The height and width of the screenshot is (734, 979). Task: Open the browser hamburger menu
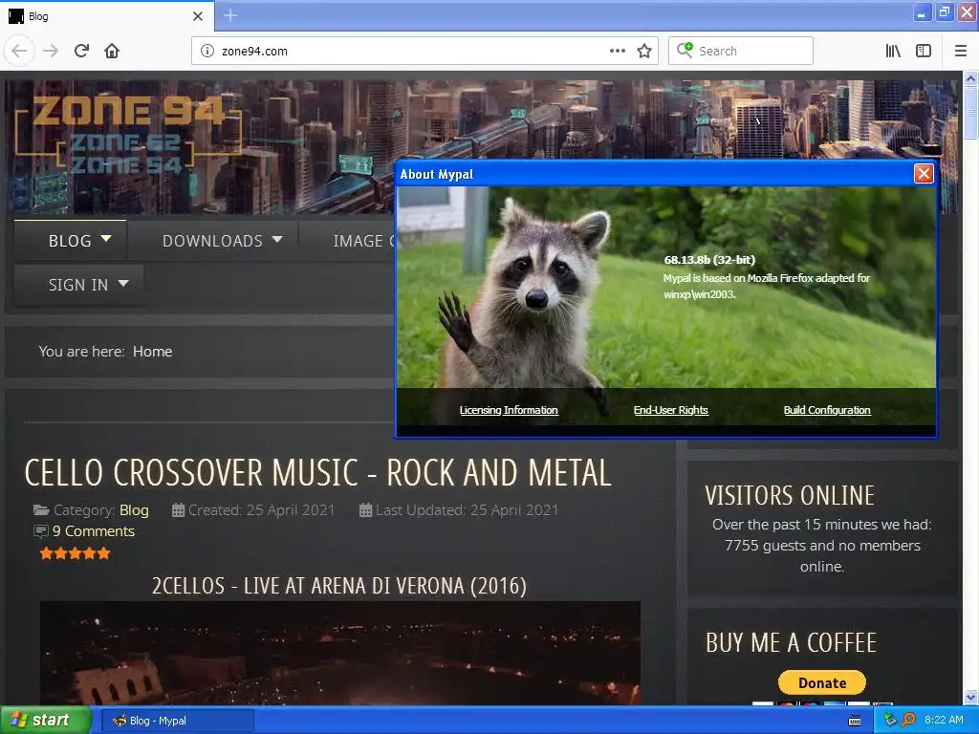tap(960, 51)
